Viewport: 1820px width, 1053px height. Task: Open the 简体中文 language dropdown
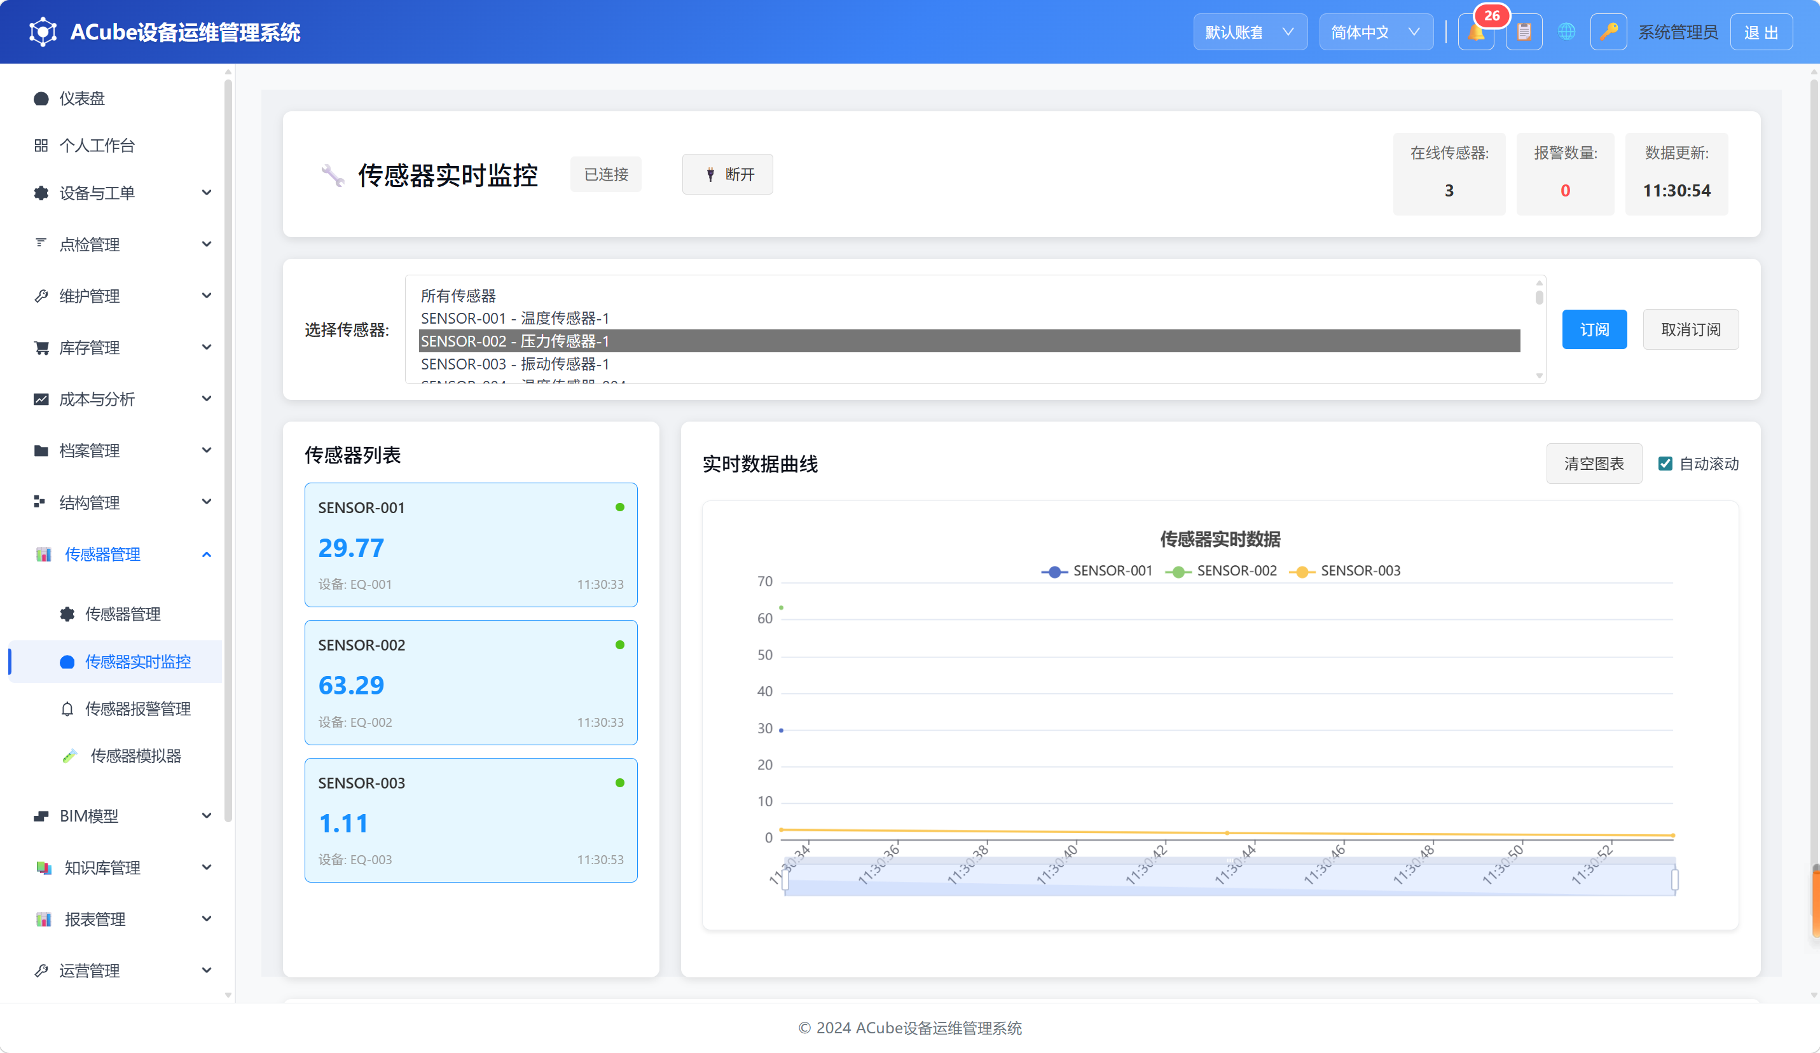tap(1376, 32)
